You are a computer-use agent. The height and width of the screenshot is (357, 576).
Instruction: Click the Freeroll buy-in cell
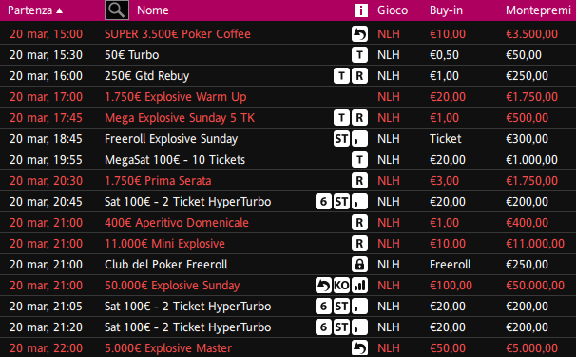450,265
